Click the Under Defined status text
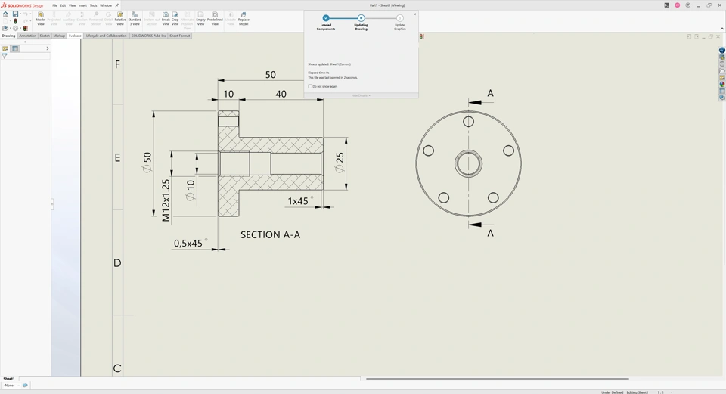 pos(612,392)
